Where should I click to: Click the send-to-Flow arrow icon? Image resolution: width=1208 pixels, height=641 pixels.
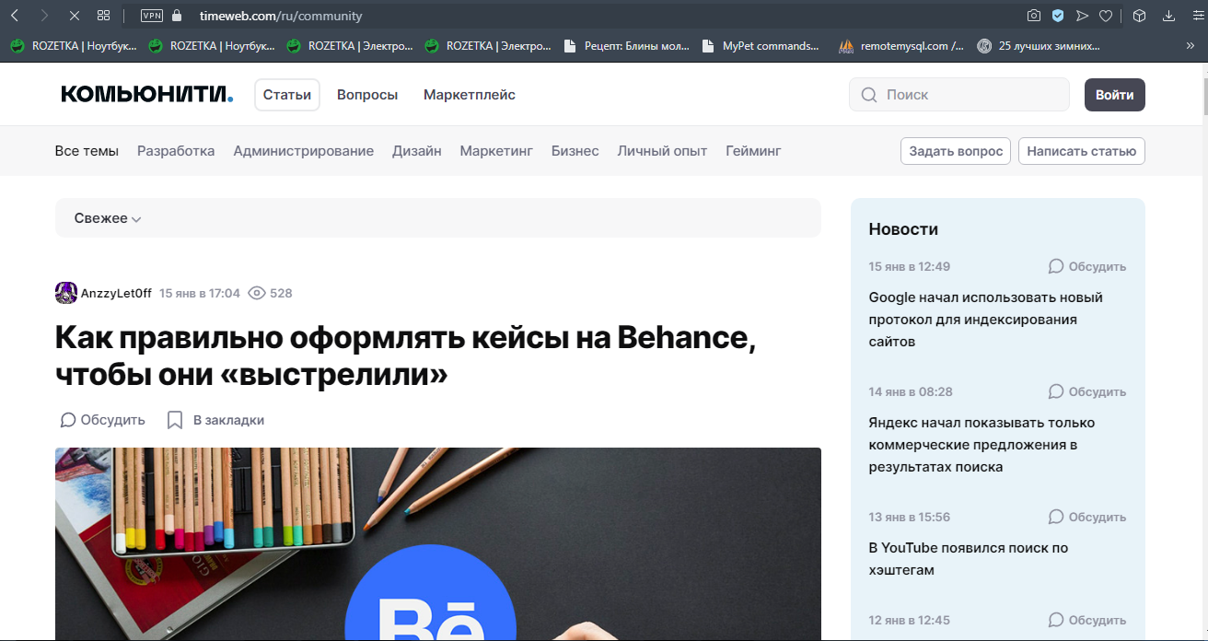coord(1082,16)
